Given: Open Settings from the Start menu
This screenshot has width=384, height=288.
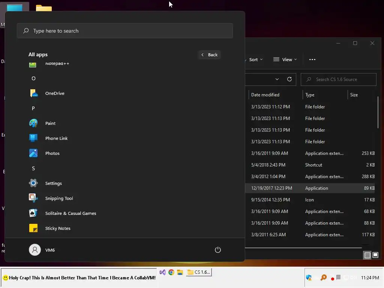Looking at the screenshot, I should pos(53,183).
